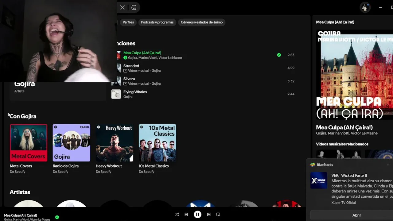Toggle the green saved check on Mea Culpa row

pos(279,55)
